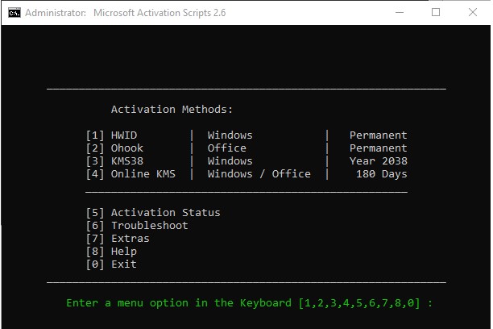Screen dimensions: 493x329
Task: Minimize the Activation Scripts window
Action: coord(399,13)
